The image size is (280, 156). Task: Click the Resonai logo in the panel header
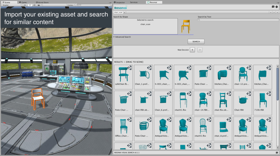click(121, 8)
